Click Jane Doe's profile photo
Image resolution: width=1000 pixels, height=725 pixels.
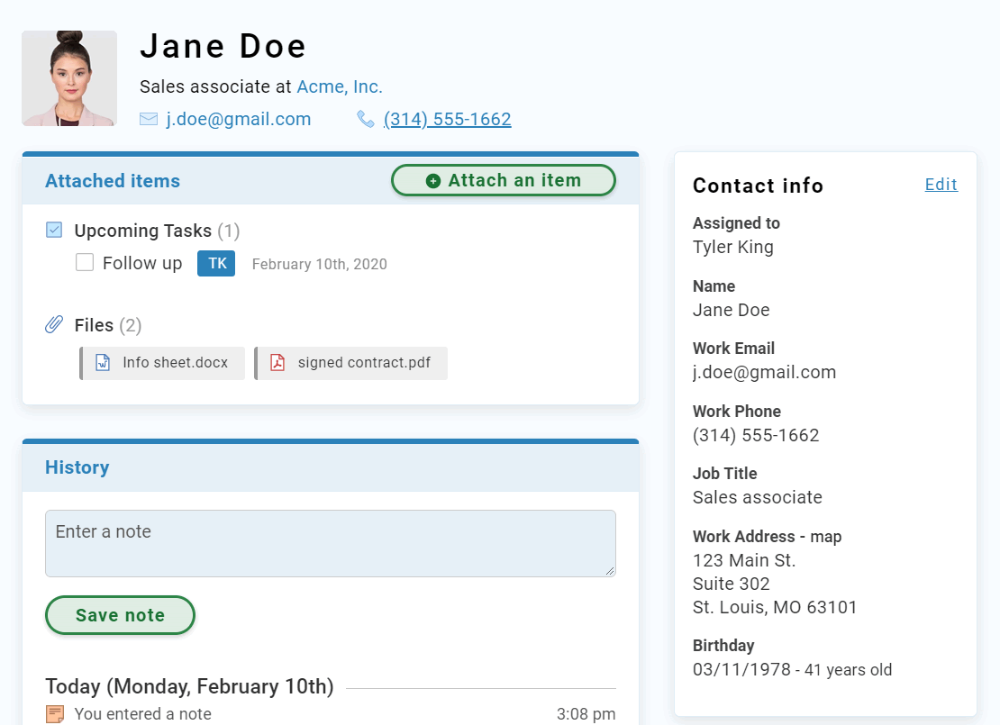pyautogui.click(x=69, y=78)
